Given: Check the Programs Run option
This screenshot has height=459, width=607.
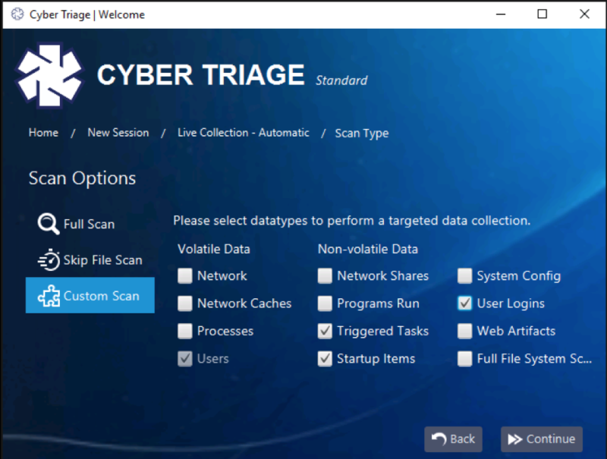Looking at the screenshot, I should coord(325,303).
